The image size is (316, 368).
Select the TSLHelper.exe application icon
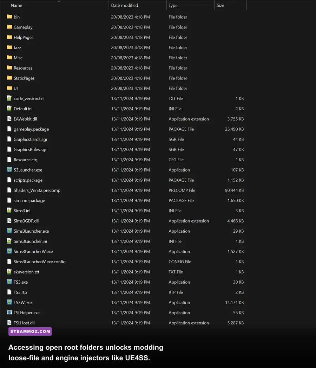pos(9,312)
